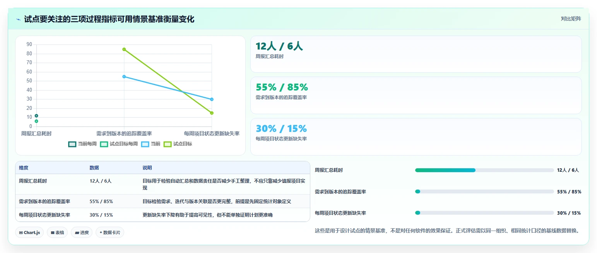The width and height of the screenshot is (597, 253).
Task: Click the blue 55 data point
Action: click(x=124, y=77)
